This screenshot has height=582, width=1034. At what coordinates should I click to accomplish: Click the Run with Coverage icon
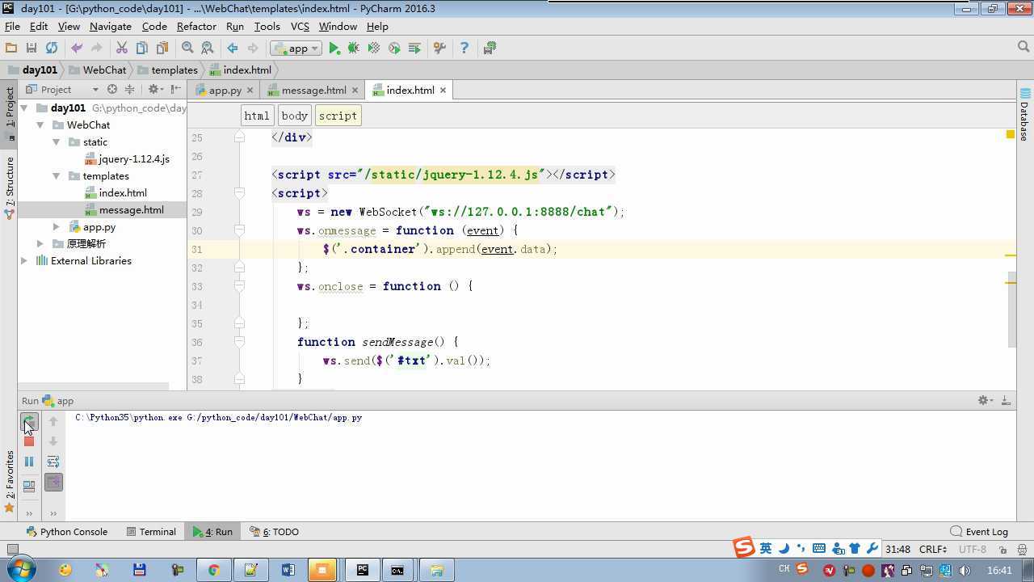click(x=374, y=48)
